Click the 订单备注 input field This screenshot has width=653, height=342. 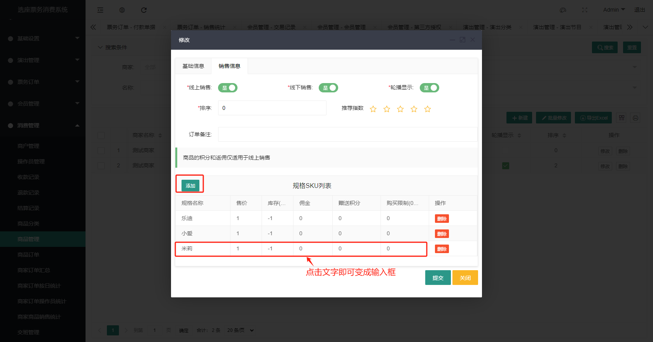tap(347, 134)
